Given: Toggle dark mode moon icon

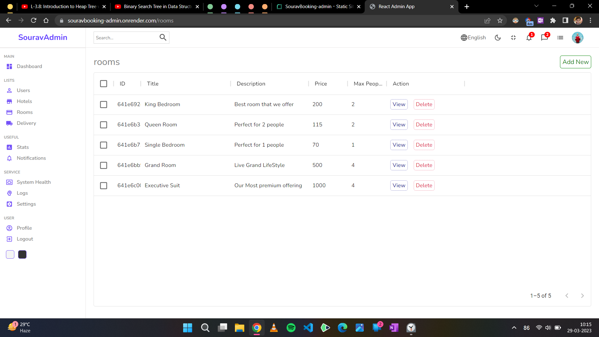Looking at the screenshot, I should point(498,38).
